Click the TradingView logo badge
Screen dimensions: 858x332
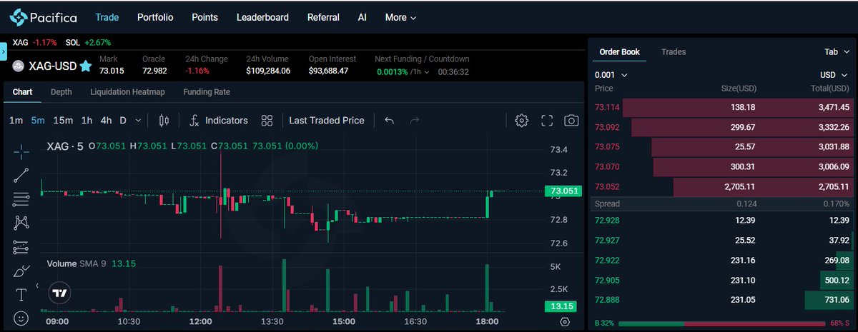[59, 293]
